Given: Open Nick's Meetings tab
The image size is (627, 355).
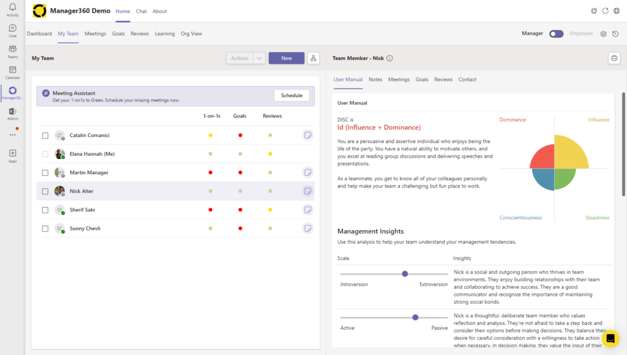Looking at the screenshot, I should pos(399,79).
